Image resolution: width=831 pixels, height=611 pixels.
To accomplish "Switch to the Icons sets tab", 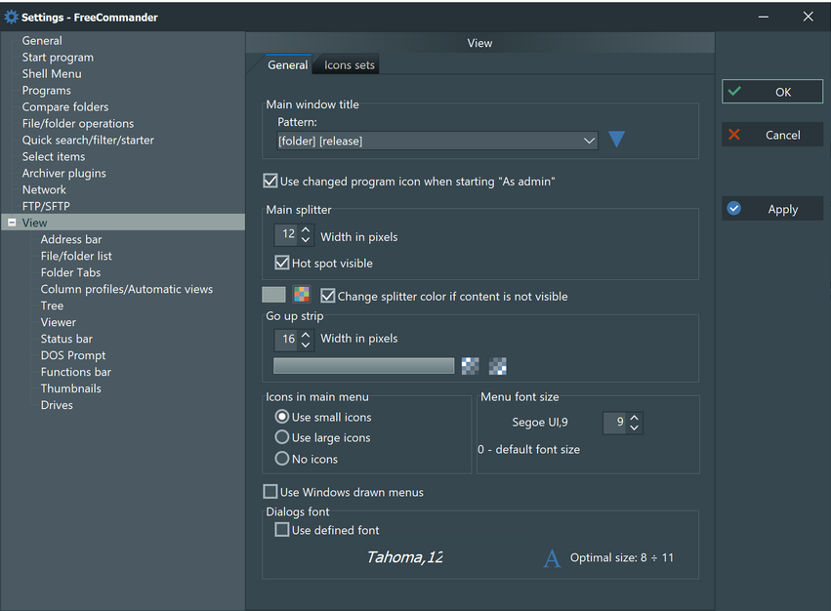I will coord(350,64).
